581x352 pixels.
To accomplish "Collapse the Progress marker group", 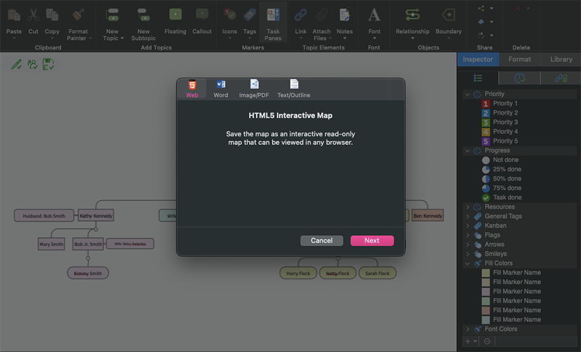I will pos(468,151).
